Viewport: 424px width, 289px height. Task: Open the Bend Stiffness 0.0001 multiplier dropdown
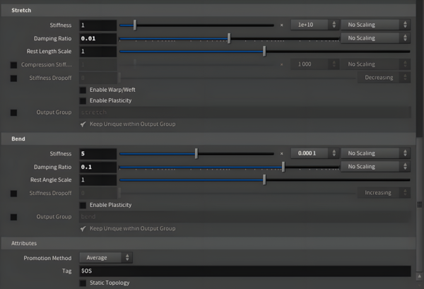click(x=314, y=153)
